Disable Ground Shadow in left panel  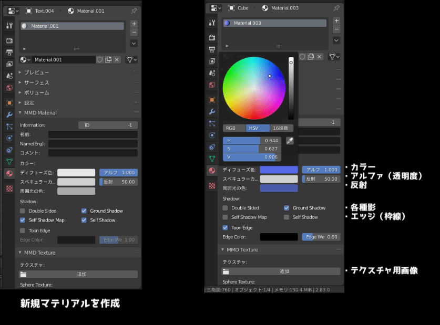pyautogui.click(x=84, y=211)
